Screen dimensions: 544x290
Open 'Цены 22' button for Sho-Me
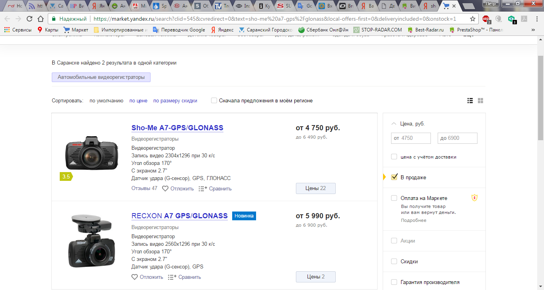click(315, 188)
